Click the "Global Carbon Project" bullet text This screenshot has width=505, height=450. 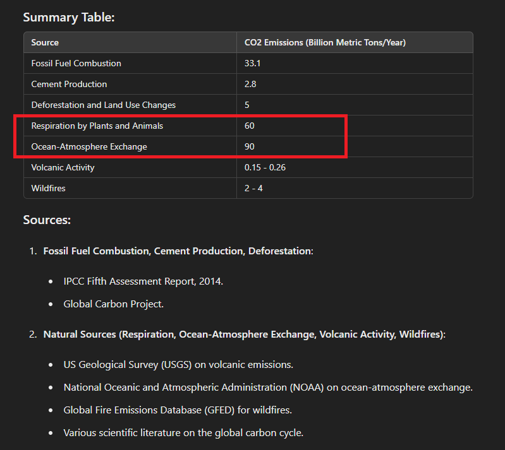[113, 304]
